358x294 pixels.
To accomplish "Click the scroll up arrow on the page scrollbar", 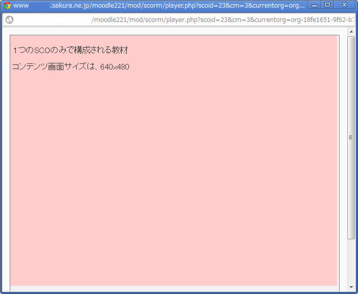I will pos(351,32).
